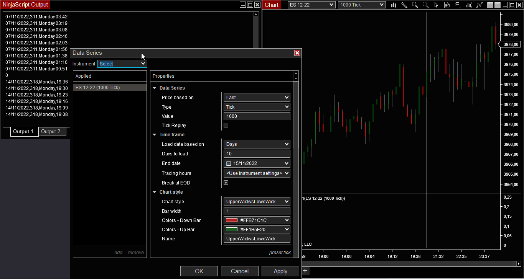Click the Bar width input field
Viewport: 524px width, 279px height.
pyautogui.click(x=257, y=211)
